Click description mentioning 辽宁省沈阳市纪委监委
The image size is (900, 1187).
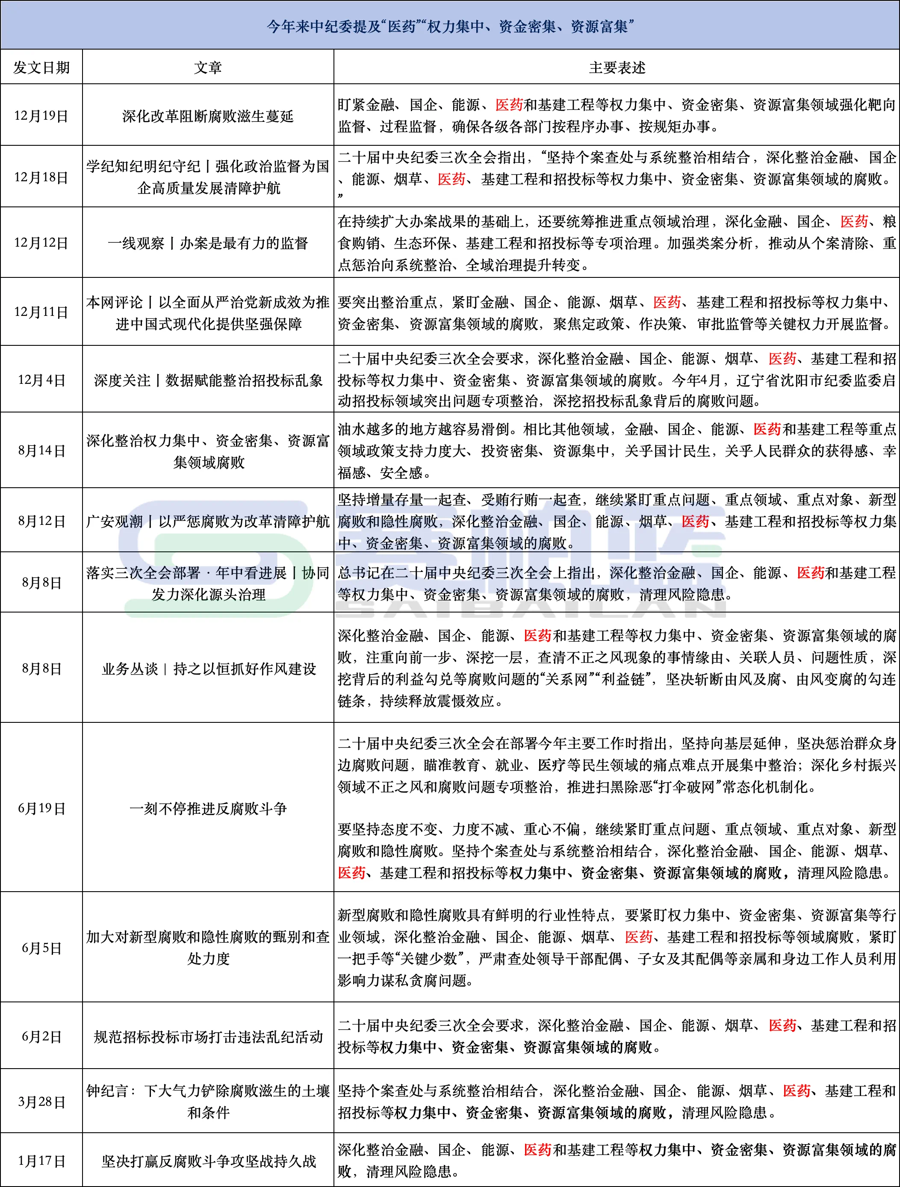coord(617,380)
